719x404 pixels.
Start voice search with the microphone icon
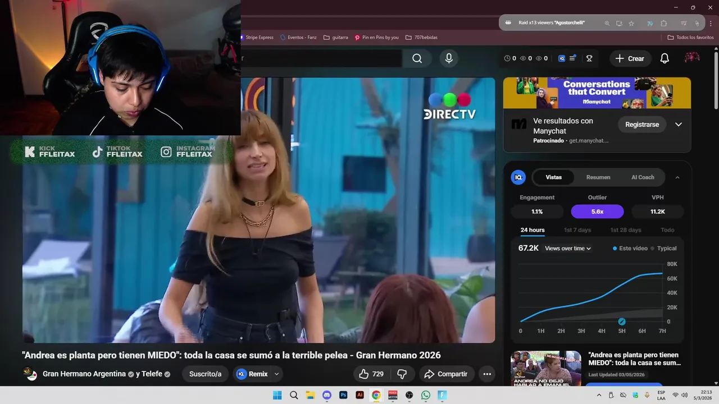tap(448, 58)
